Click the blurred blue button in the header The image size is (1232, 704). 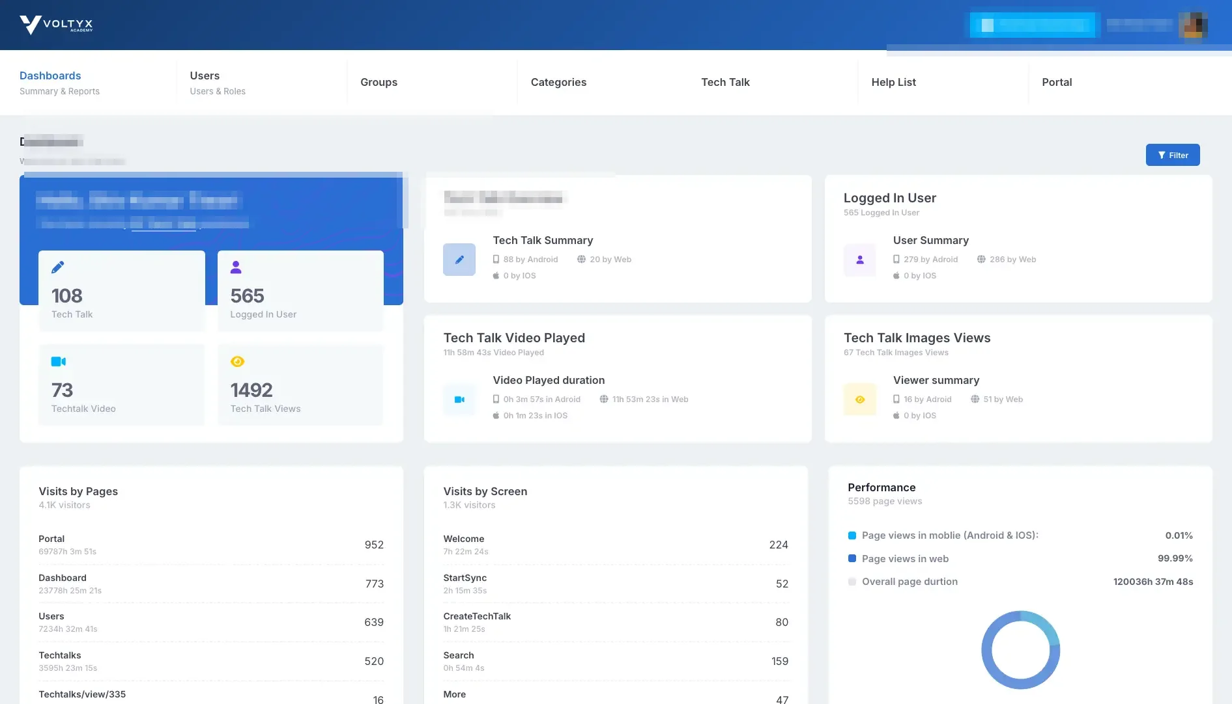(x=1033, y=25)
